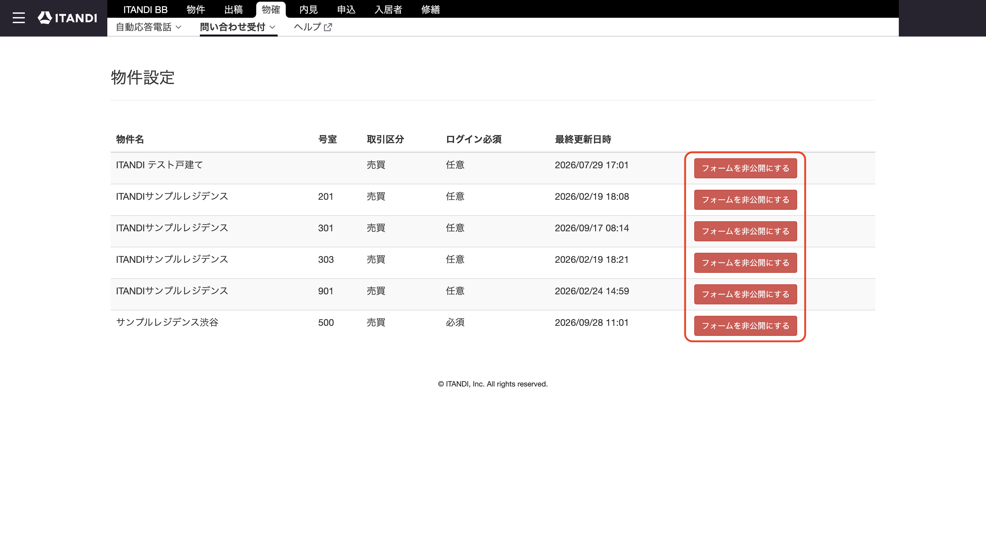Click the 必須 login value
This screenshot has height=536, width=986.
click(455, 322)
